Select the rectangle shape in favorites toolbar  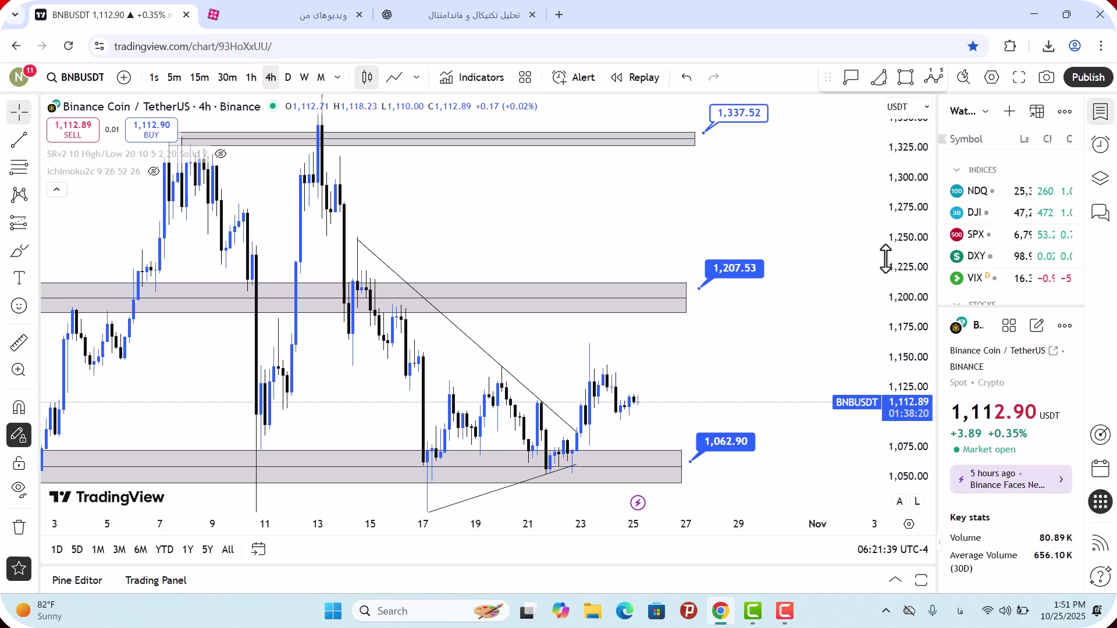point(906,77)
